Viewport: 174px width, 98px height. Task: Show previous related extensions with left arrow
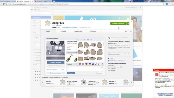point(43,82)
